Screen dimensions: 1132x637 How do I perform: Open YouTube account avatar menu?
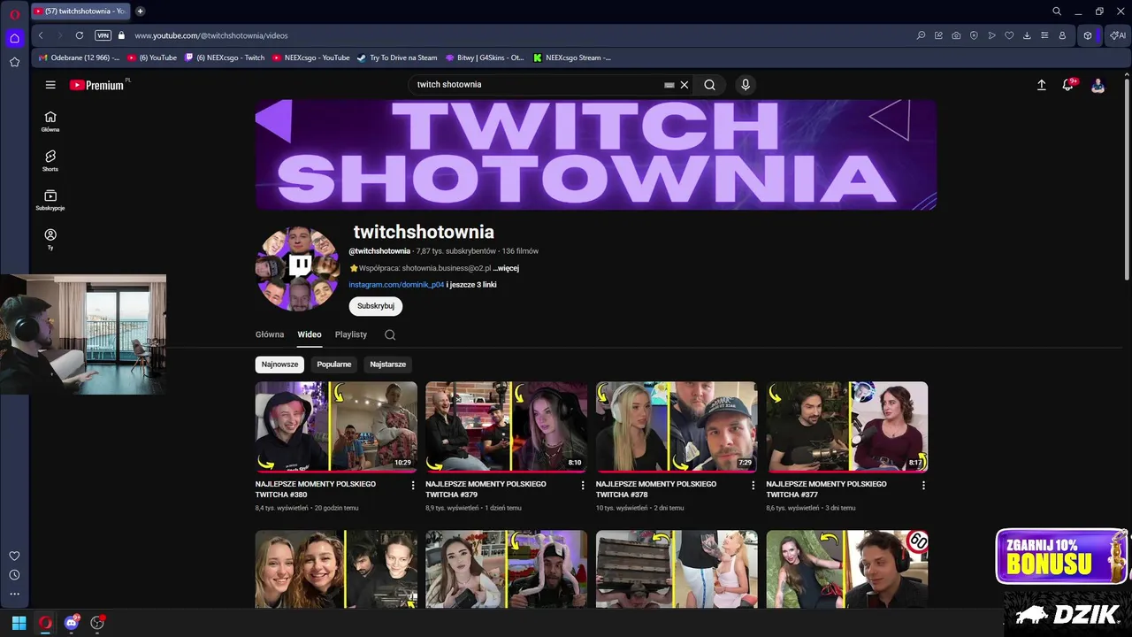coord(1098,85)
